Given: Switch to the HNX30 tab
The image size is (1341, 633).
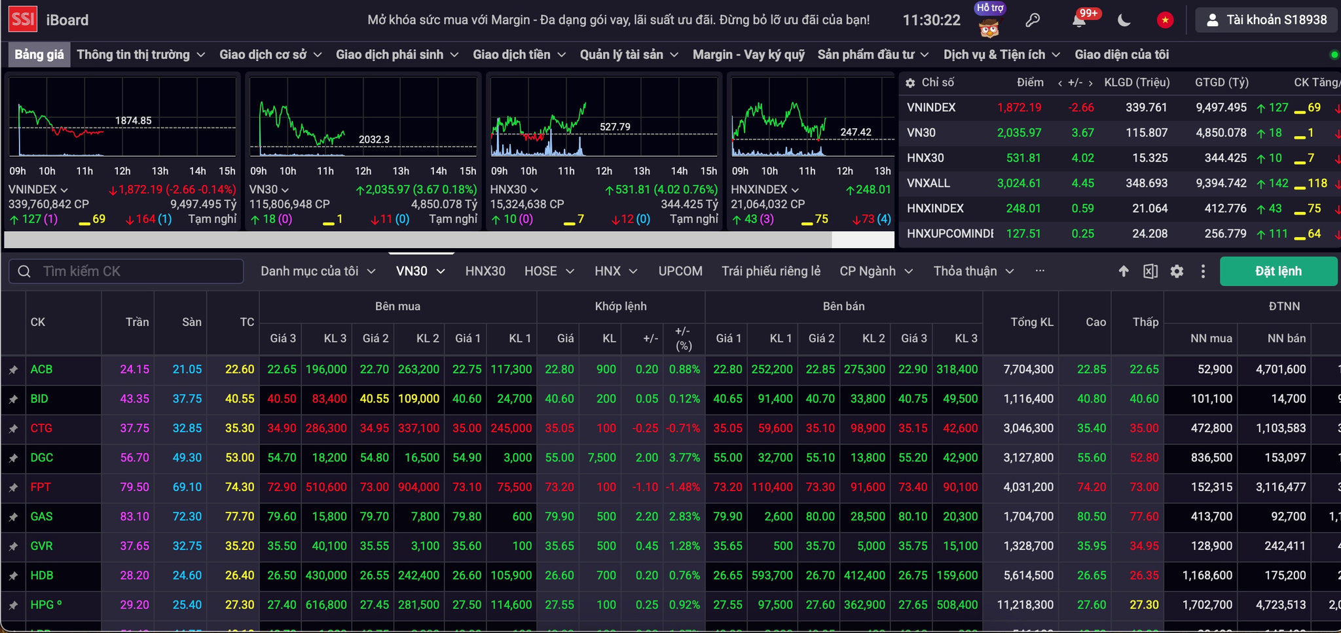Looking at the screenshot, I should tap(485, 271).
